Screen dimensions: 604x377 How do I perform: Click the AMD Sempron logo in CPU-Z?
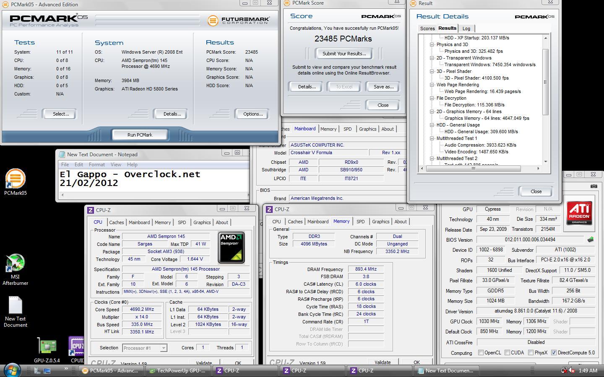click(x=231, y=247)
